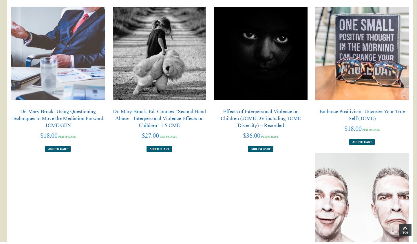Click the $27.00 price label
The height and width of the screenshot is (244, 417).
coord(150,136)
